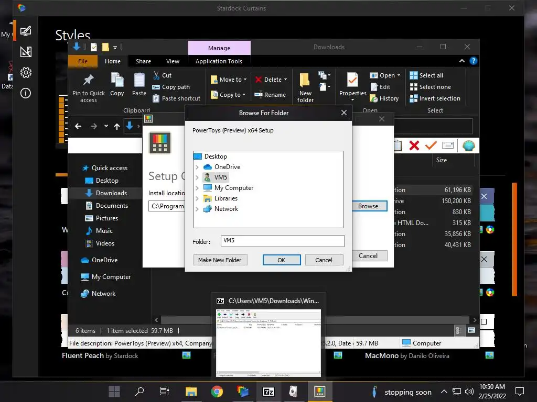The image size is (537, 402).
Task: Click Select all in the ribbon
Action: 426,75
